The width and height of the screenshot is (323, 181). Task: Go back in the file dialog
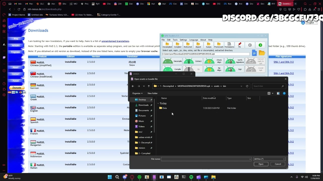point(133,86)
